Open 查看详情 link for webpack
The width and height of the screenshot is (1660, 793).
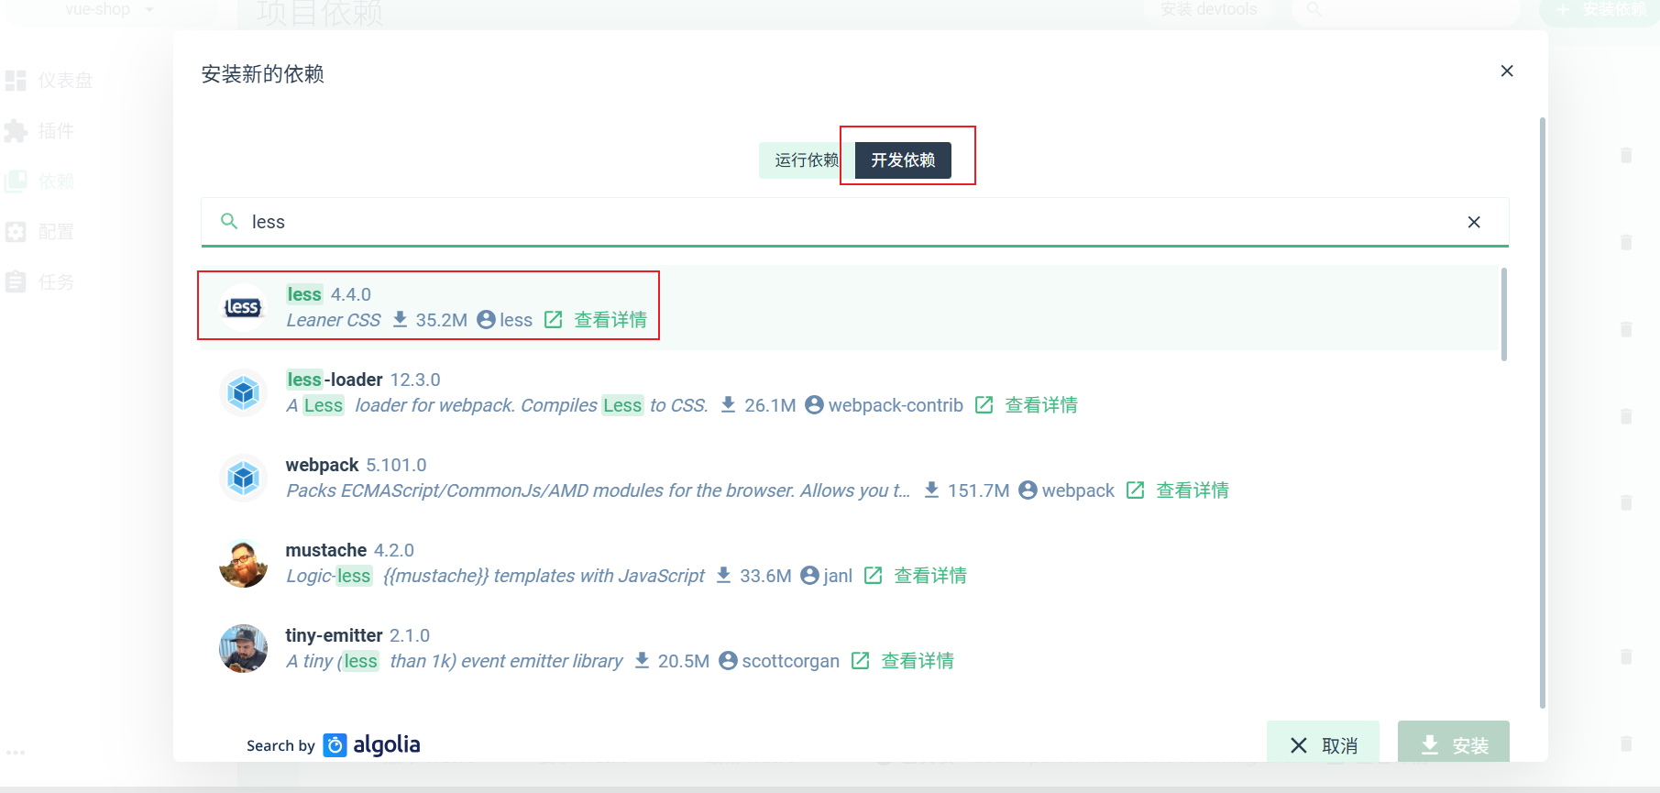coord(1193,490)
